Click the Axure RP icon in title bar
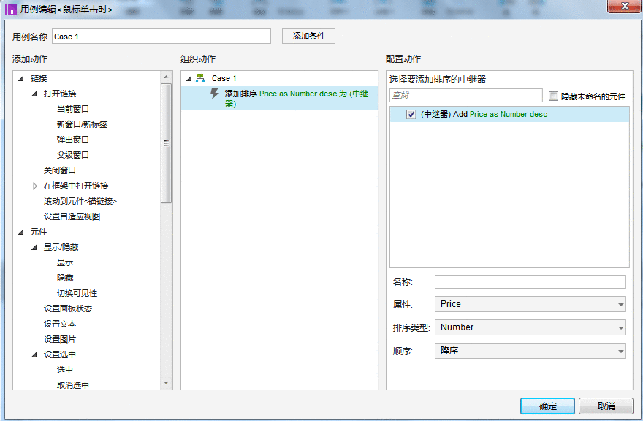This screenshot has width=643, height=421. pos(11,10)
